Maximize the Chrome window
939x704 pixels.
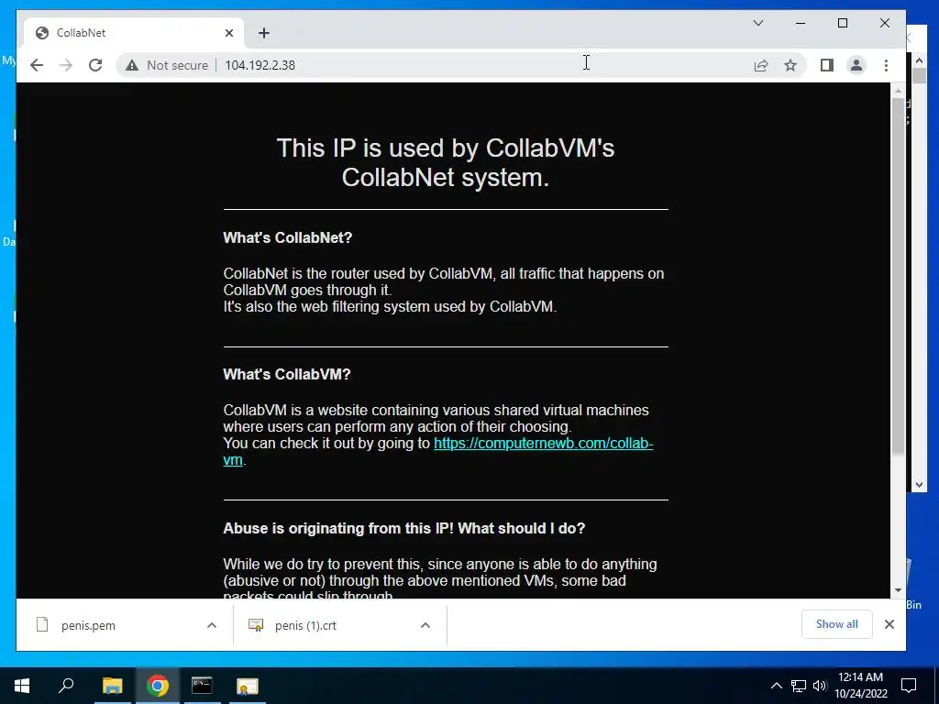point(843,23)
